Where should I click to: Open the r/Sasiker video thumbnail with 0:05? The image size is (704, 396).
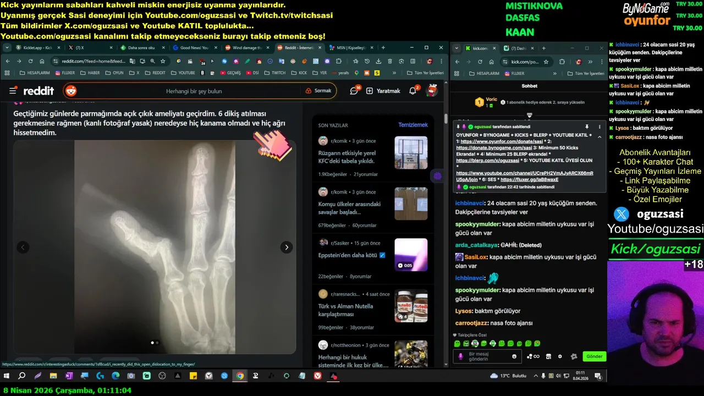pos(411,255)
